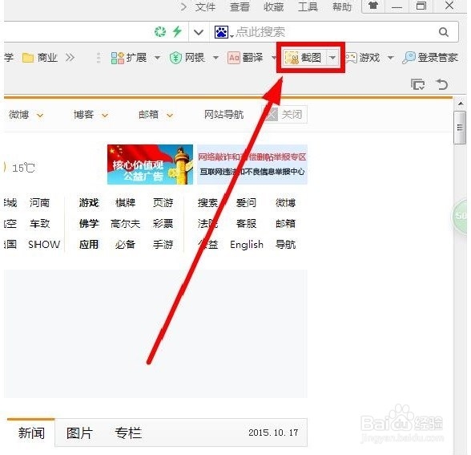The width and height of the screenshot is (471, 455).
Task: Click the 关闭 close button on page
Action: tap(286, 114)
